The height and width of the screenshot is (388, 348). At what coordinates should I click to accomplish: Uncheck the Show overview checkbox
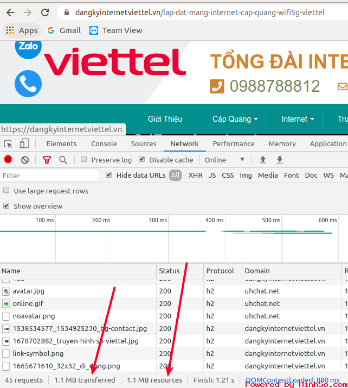(x=7, y=205)
